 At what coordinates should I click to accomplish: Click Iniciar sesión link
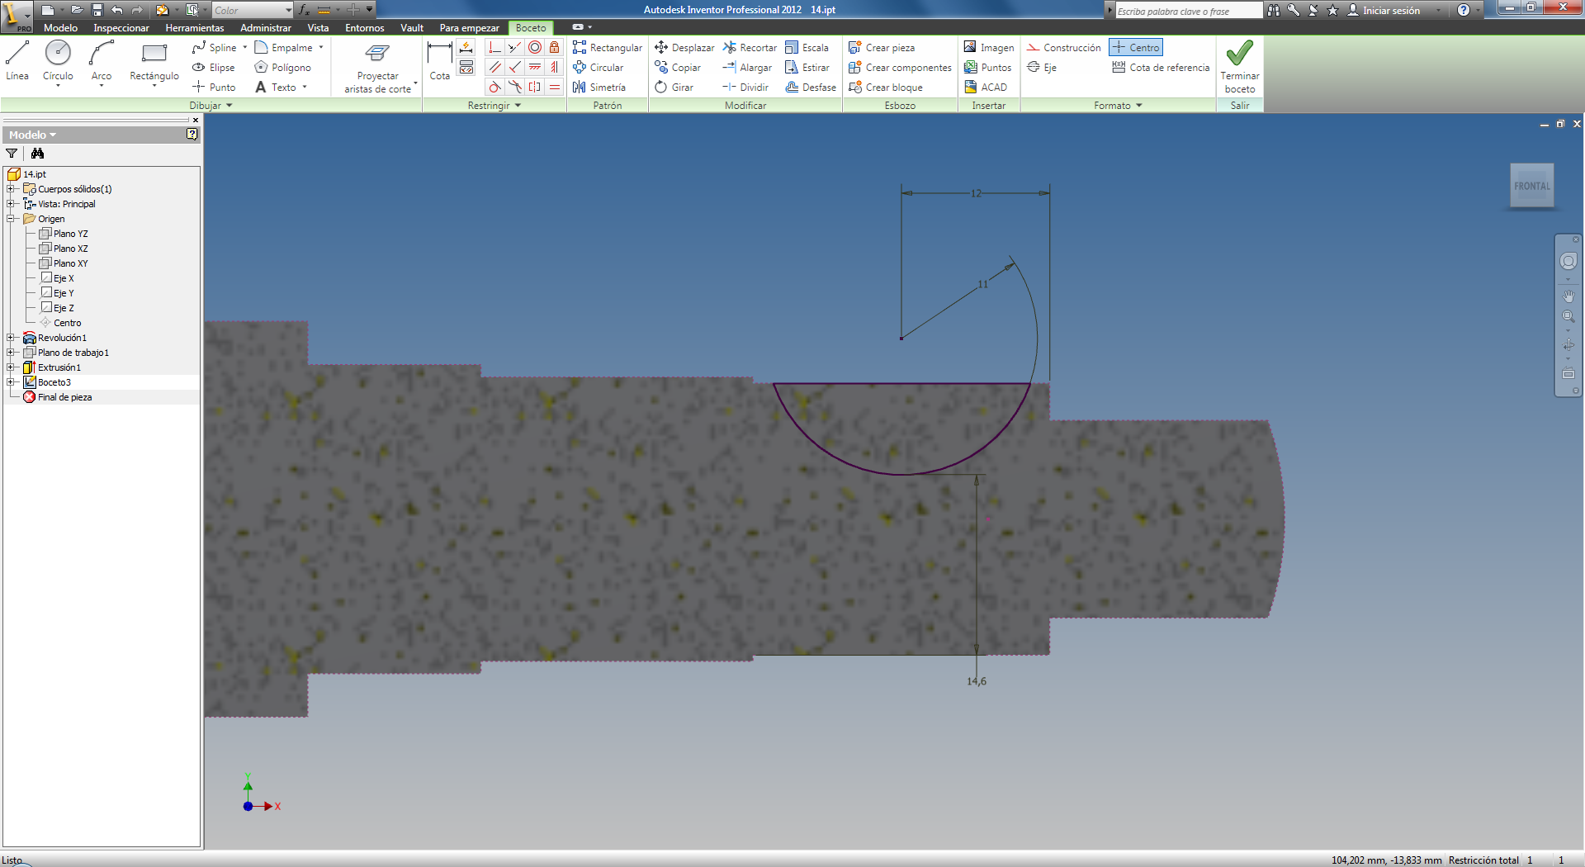click(x=1384, y=11)
